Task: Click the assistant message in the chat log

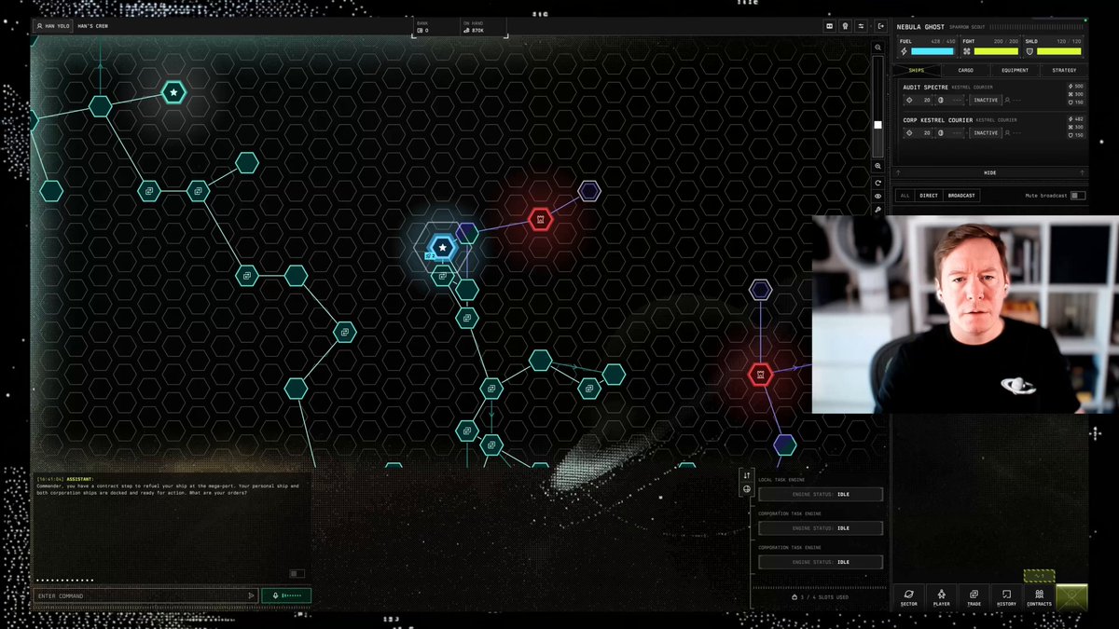Action: pyautogui.click(x=168, y=485)
